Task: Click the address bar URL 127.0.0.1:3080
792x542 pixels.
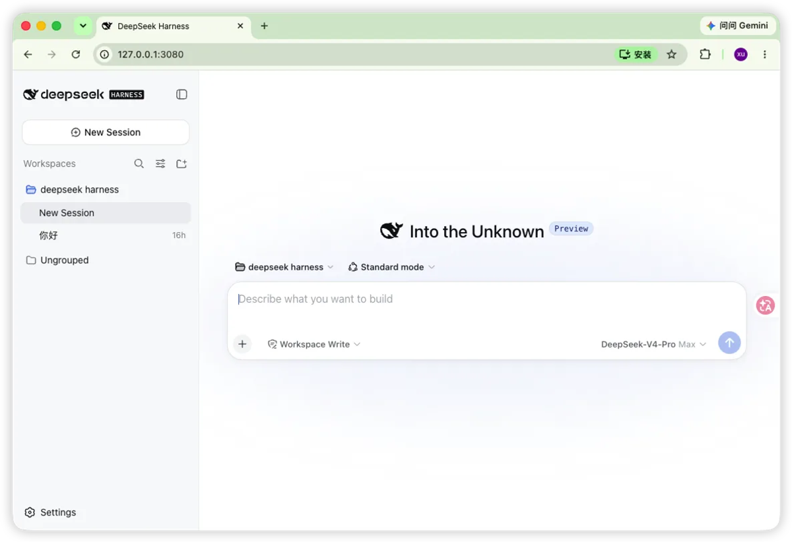Action: 150,54
